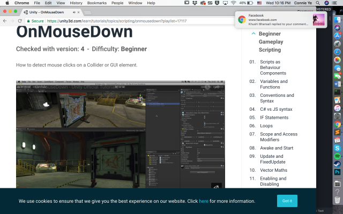Open Scope and Access Modifiers tutorial
This screenshot has height=214, width=343.
click(279, 137)
